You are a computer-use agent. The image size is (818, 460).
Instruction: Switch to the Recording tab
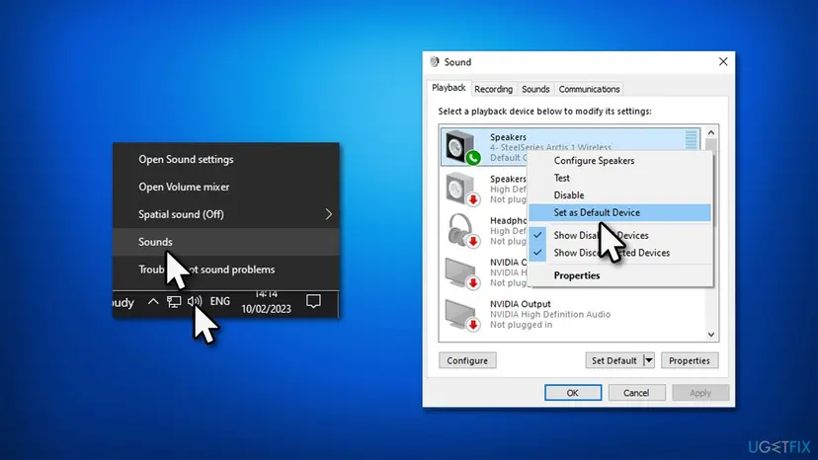[x=493, y=89]
